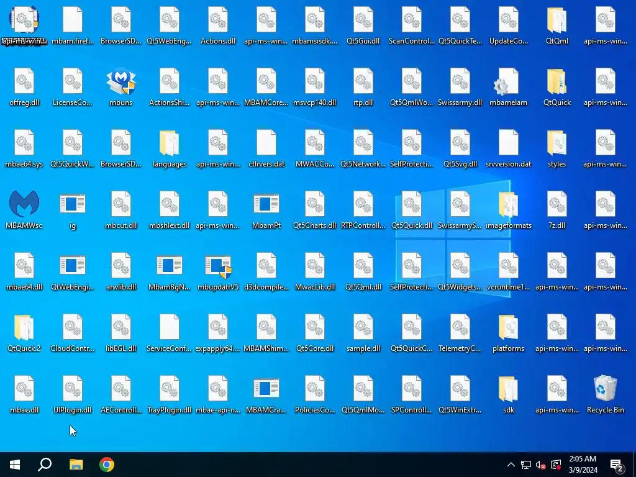Open taskbar Search
Image resolution: width=636 pixels, height=477 pixels.
[x=45, y=465]
